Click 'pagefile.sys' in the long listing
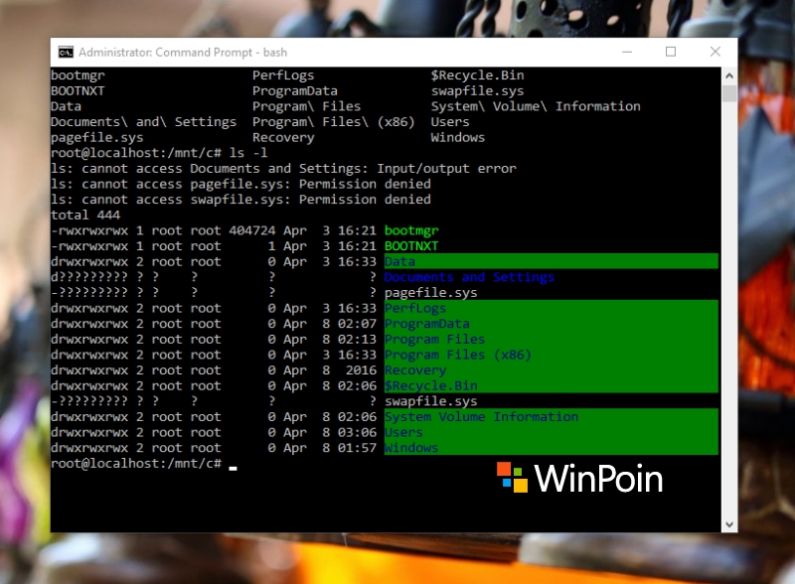795x584 pixels. click(x=430, y=293)
